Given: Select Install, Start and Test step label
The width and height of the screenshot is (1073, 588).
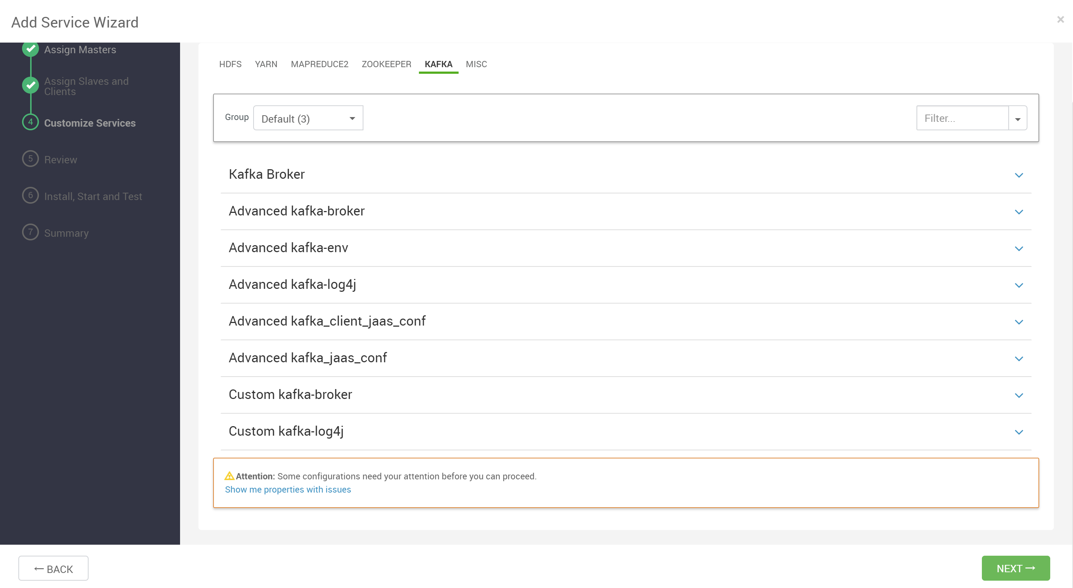Looking at the screenshot, I should point(93,196).
